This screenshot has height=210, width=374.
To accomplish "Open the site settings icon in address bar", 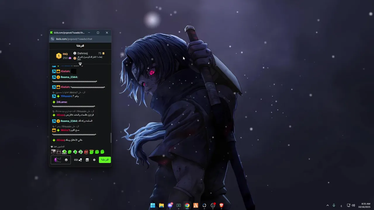I will tap(52, 39).
